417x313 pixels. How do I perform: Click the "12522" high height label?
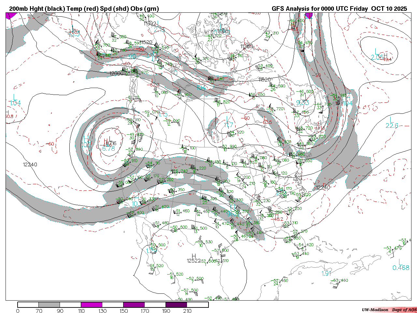point(194,261)
